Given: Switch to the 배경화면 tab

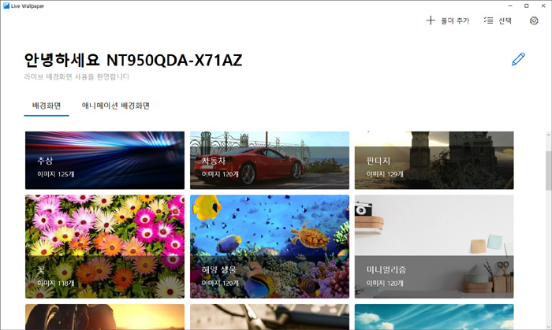Looking at the screenshot, I should [x=47, y=105].
